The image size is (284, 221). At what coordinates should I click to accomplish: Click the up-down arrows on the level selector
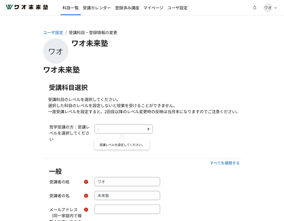[148, 129]
